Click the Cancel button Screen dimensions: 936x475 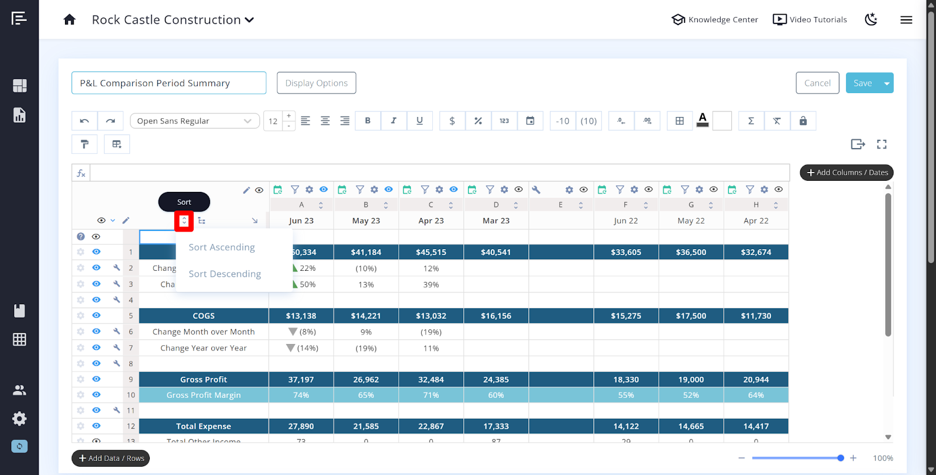click(x=817, y=83)
